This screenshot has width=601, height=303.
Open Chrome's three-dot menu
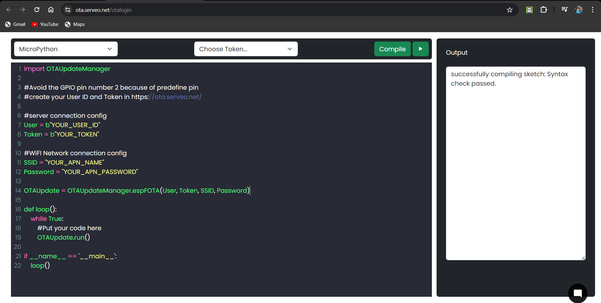[593, 10]
